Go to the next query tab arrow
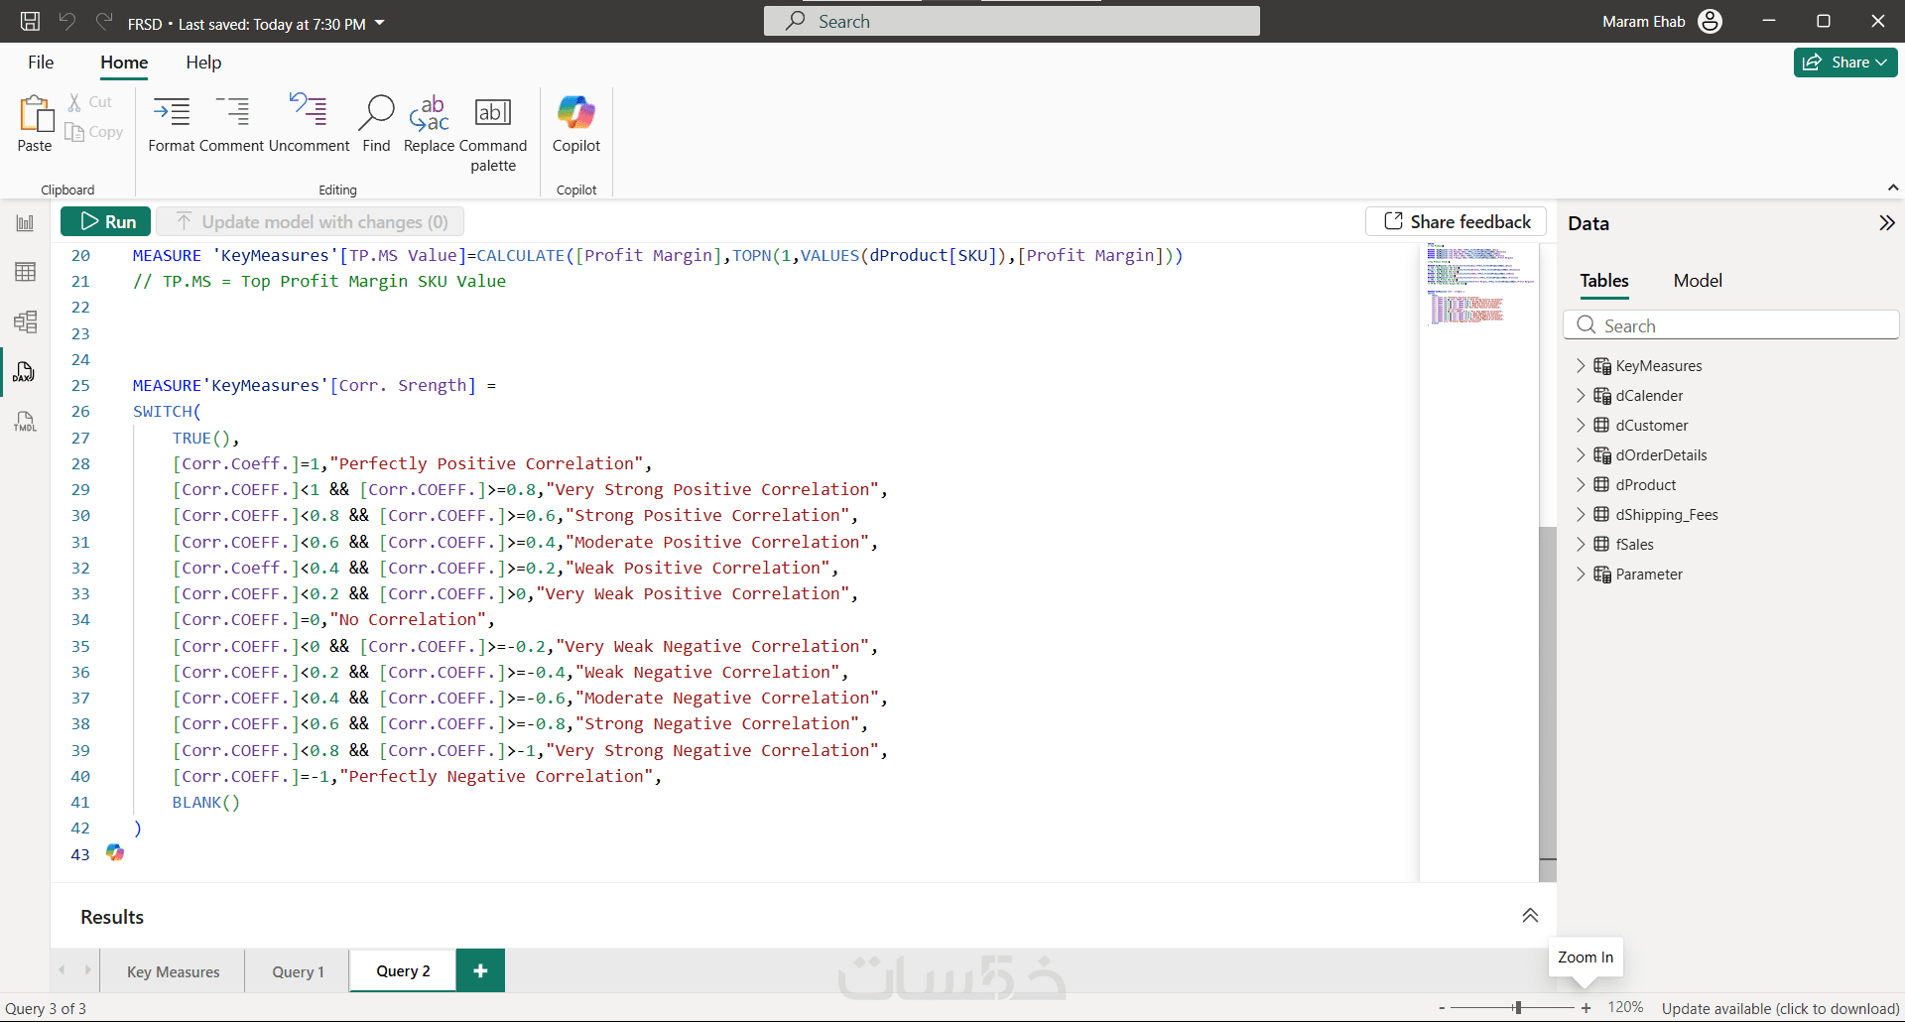1905x1022 pixels. pos(87,970)
